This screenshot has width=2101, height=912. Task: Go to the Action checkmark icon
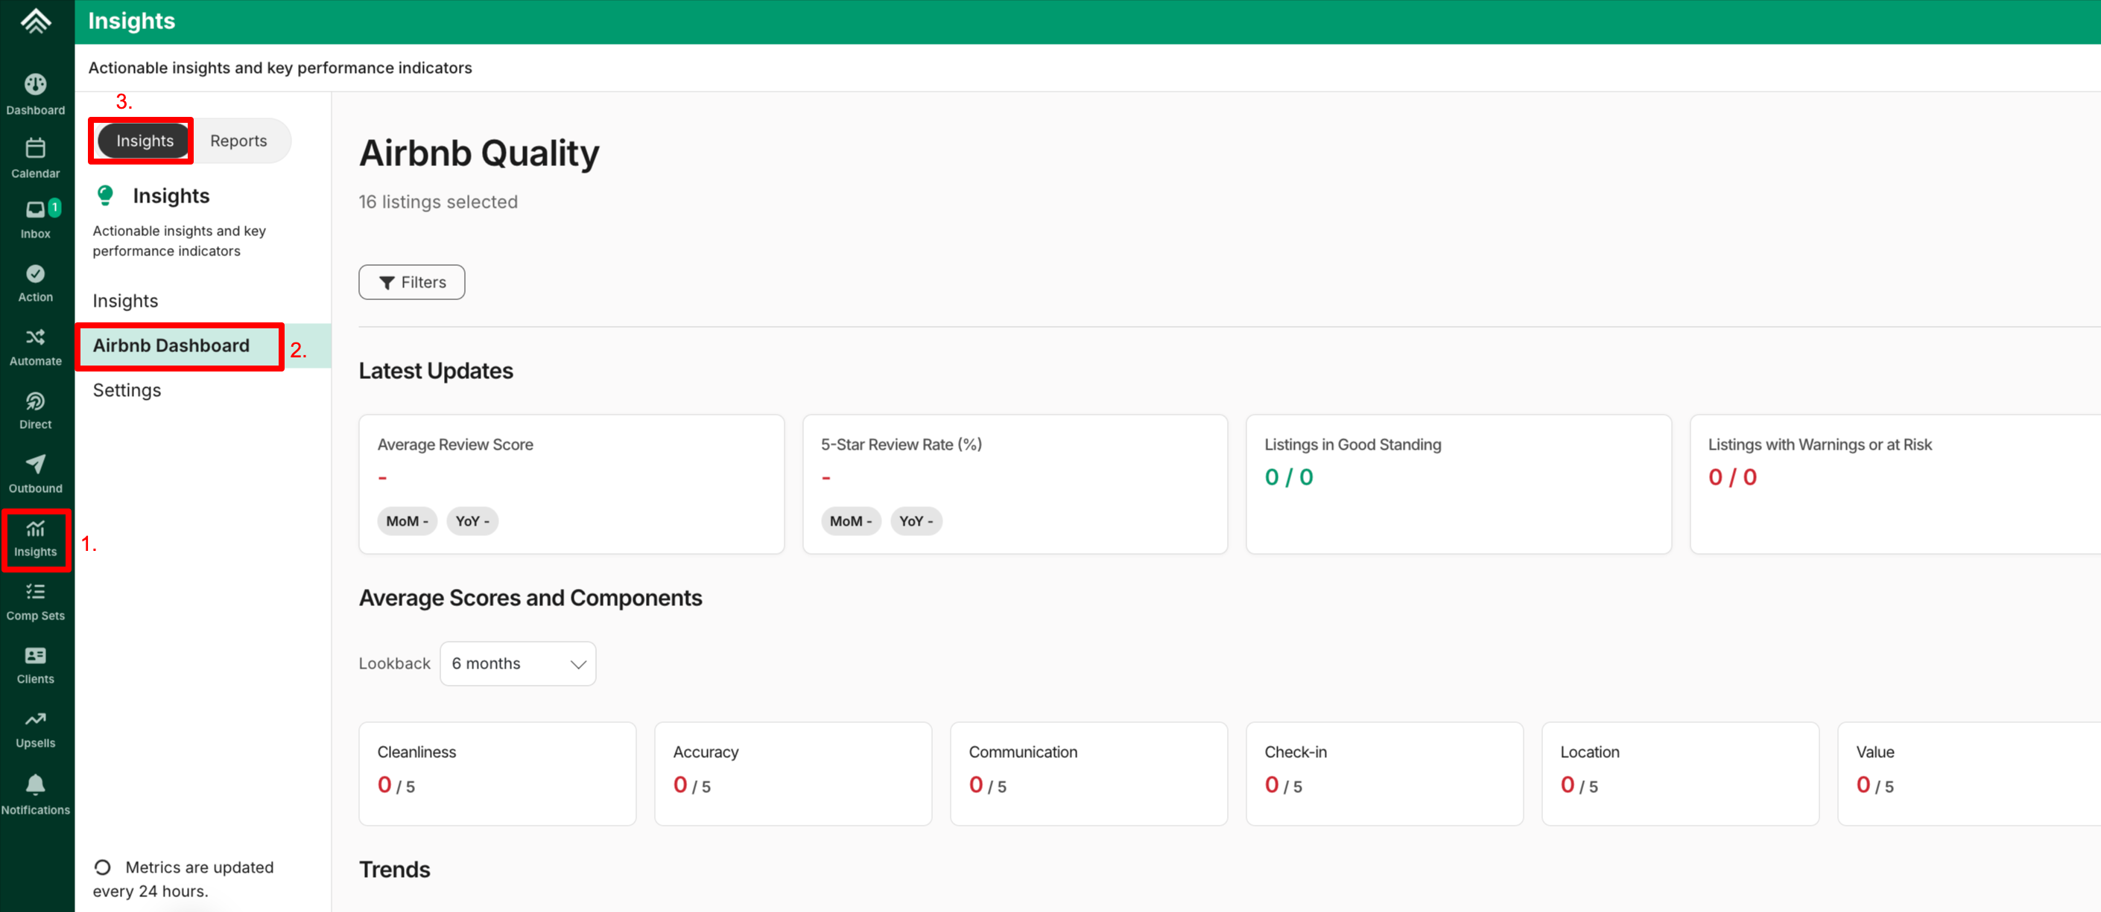[35, 283]
